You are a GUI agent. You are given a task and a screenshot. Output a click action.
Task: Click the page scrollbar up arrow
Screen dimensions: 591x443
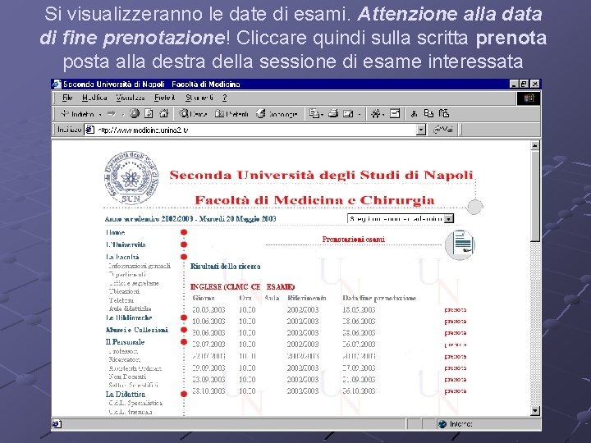(535, 145)
